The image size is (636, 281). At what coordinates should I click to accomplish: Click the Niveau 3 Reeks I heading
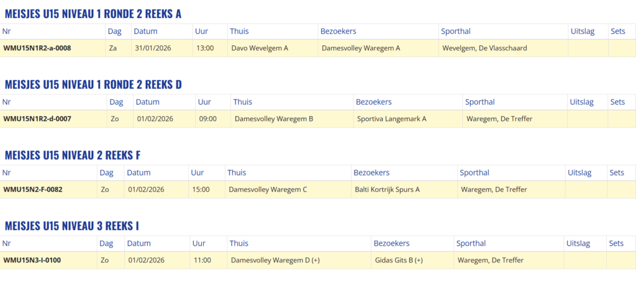71,226
